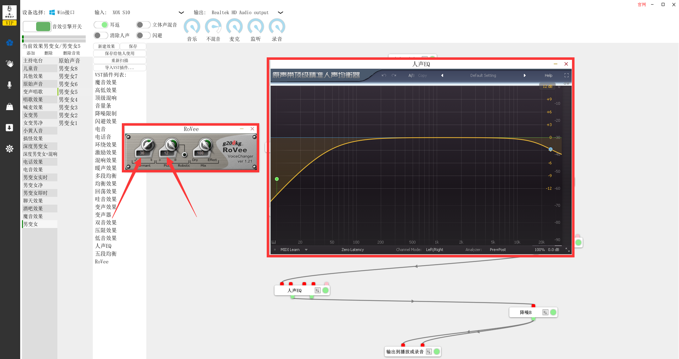Viewport: 679px width, 359px height.
Task: Expand the 输入 XOX S10 dropdown
Action: 181,12
